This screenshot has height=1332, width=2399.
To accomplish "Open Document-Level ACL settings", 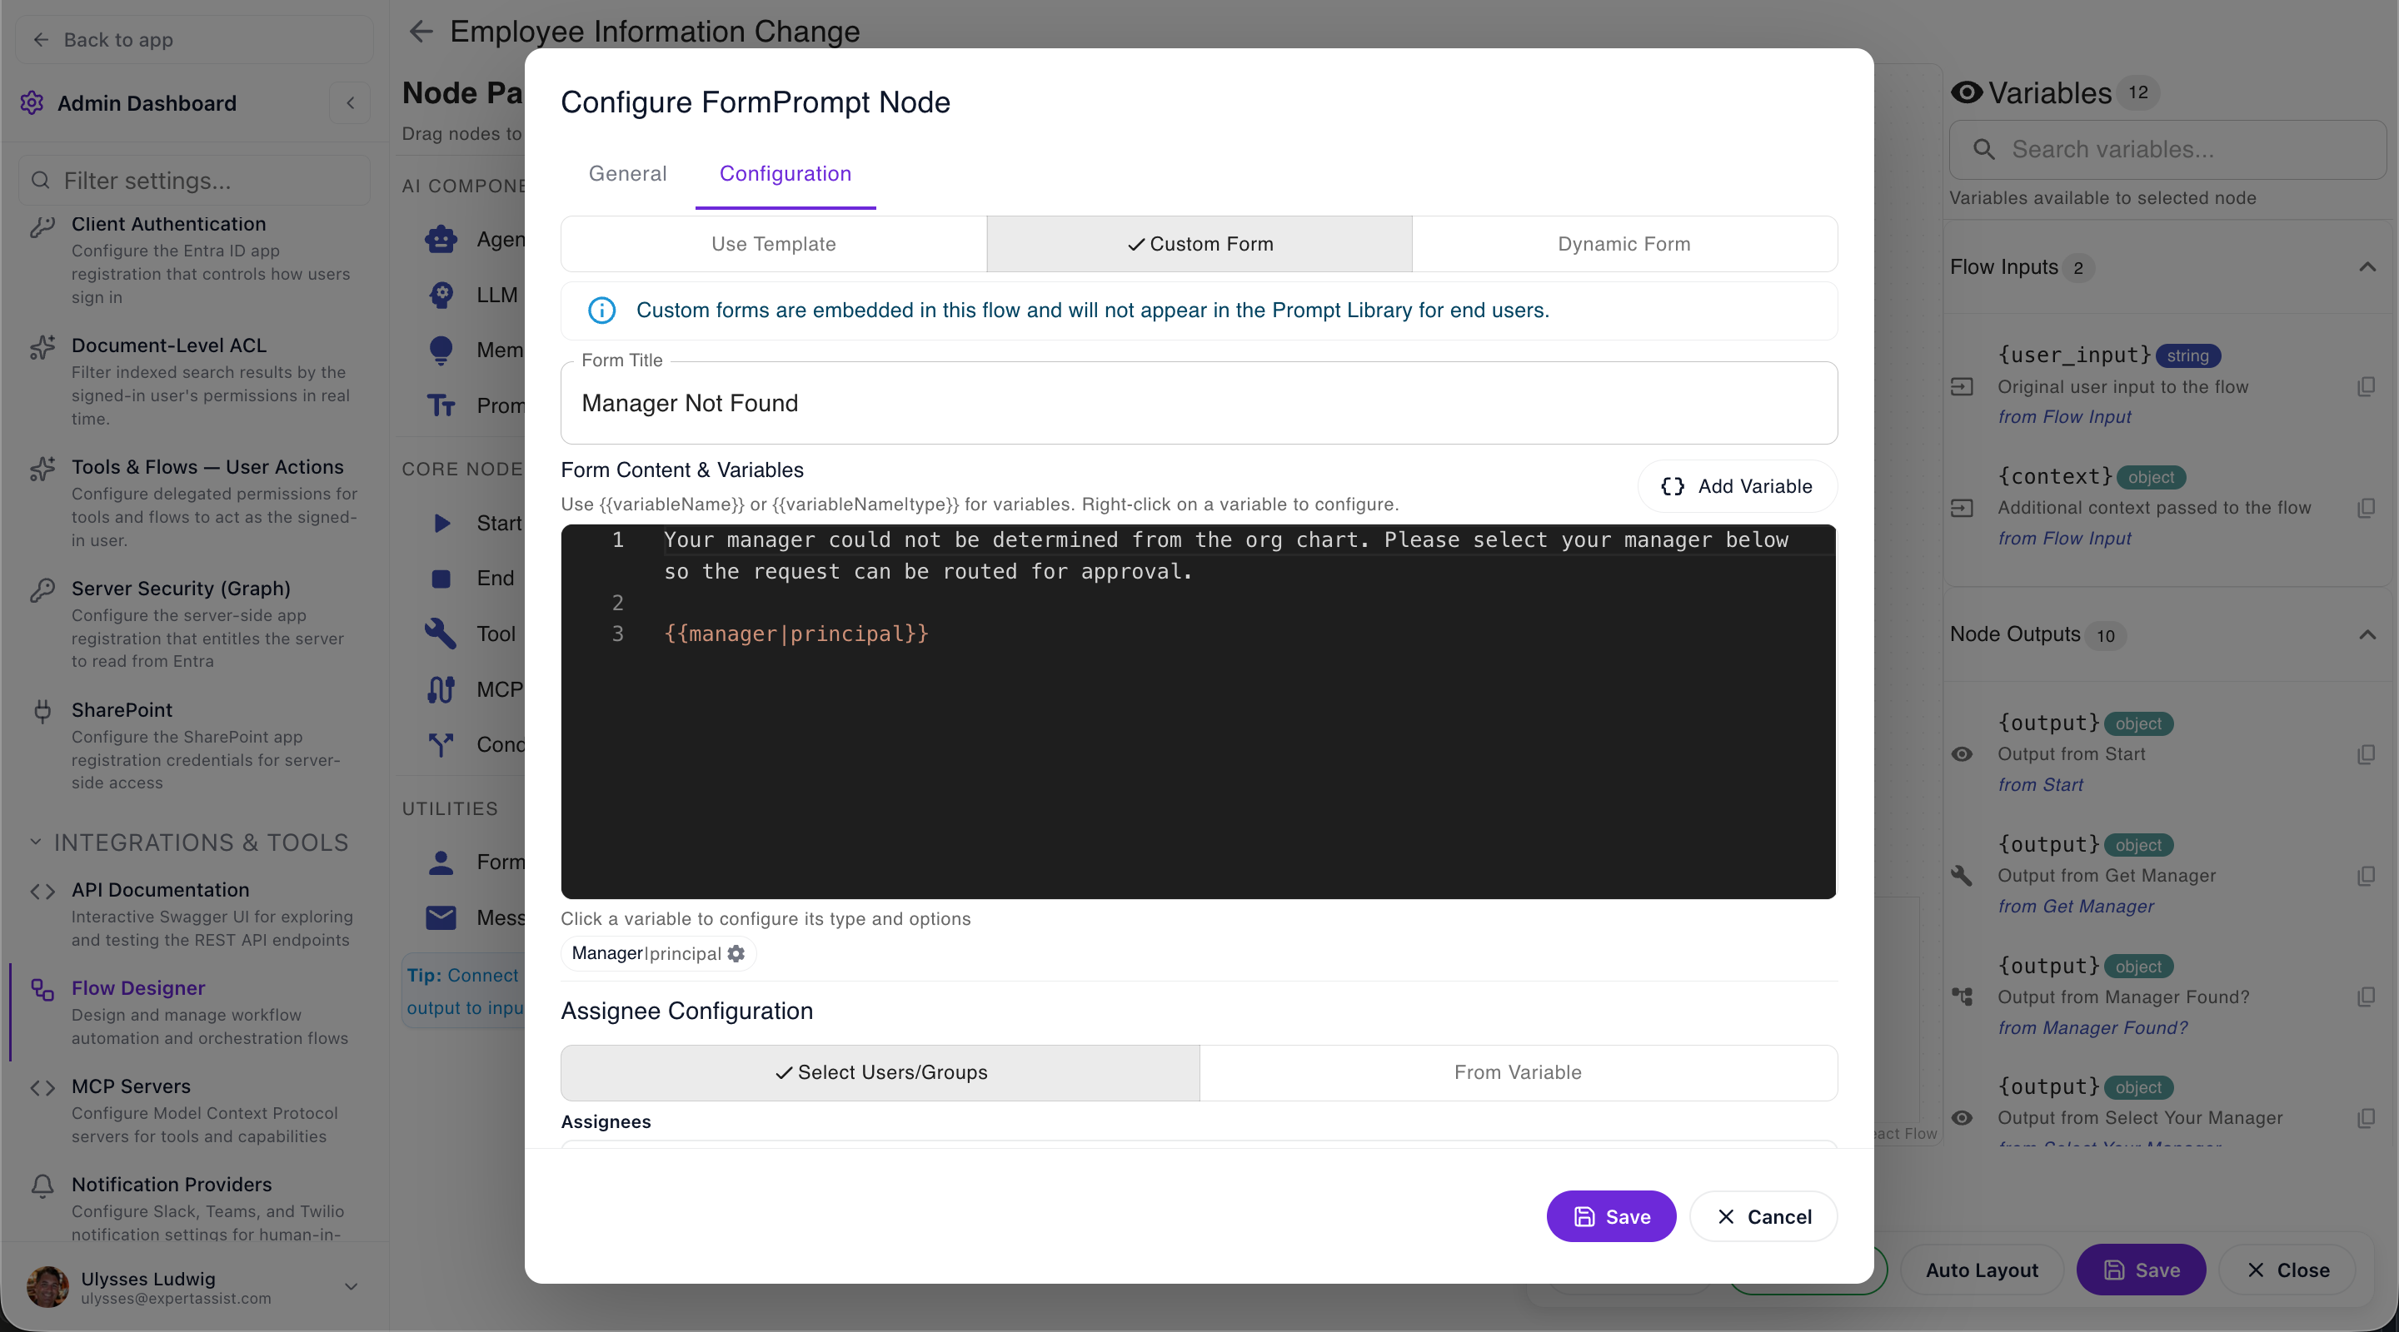I will click(x=194, y=381).
